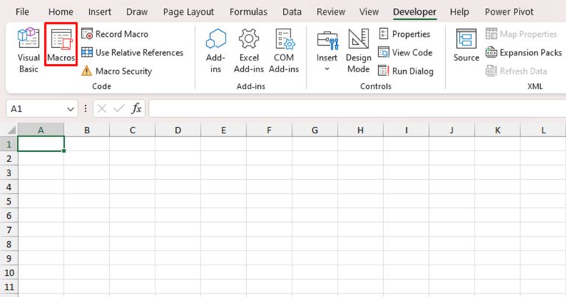Click View Code
566x297 pixels.
coord(405,52)
